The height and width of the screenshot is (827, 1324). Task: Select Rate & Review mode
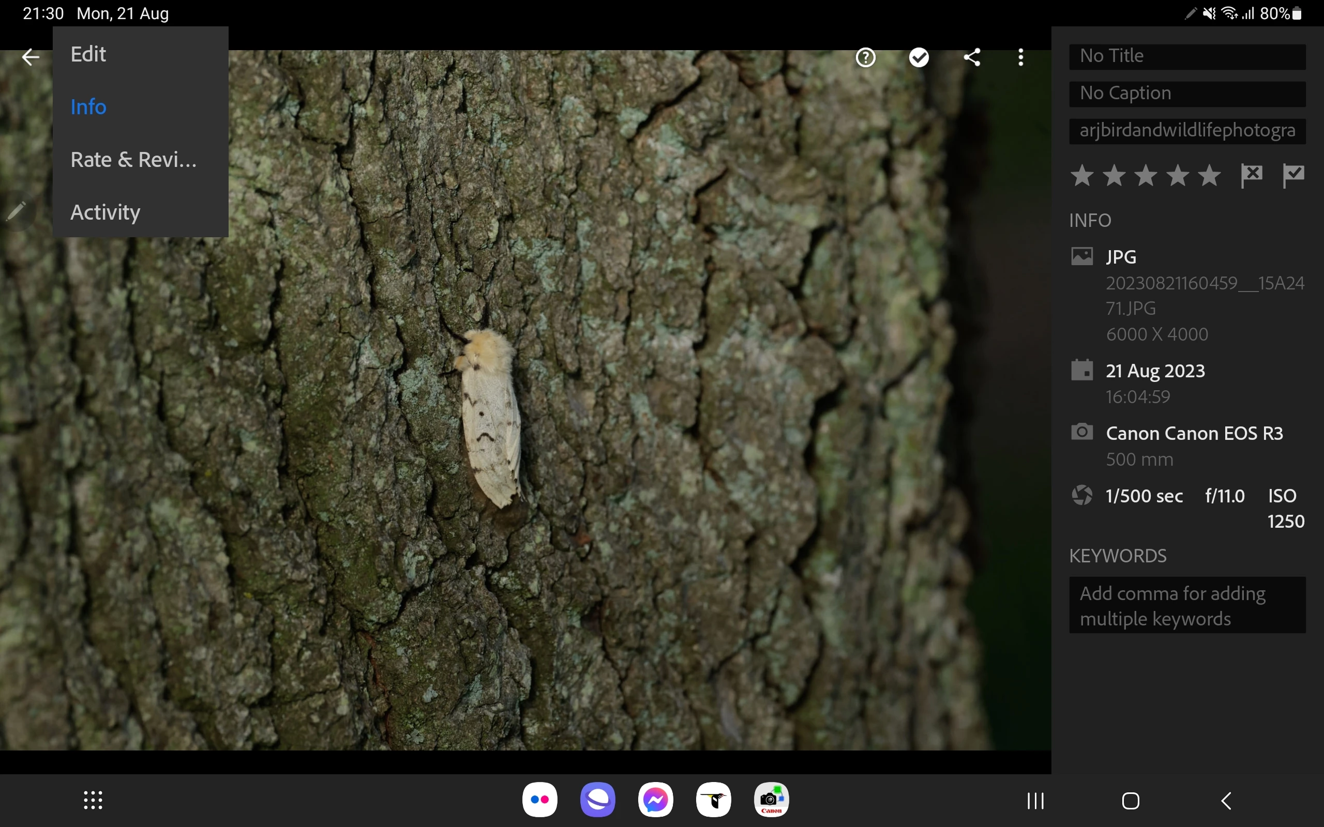(133, 160)
